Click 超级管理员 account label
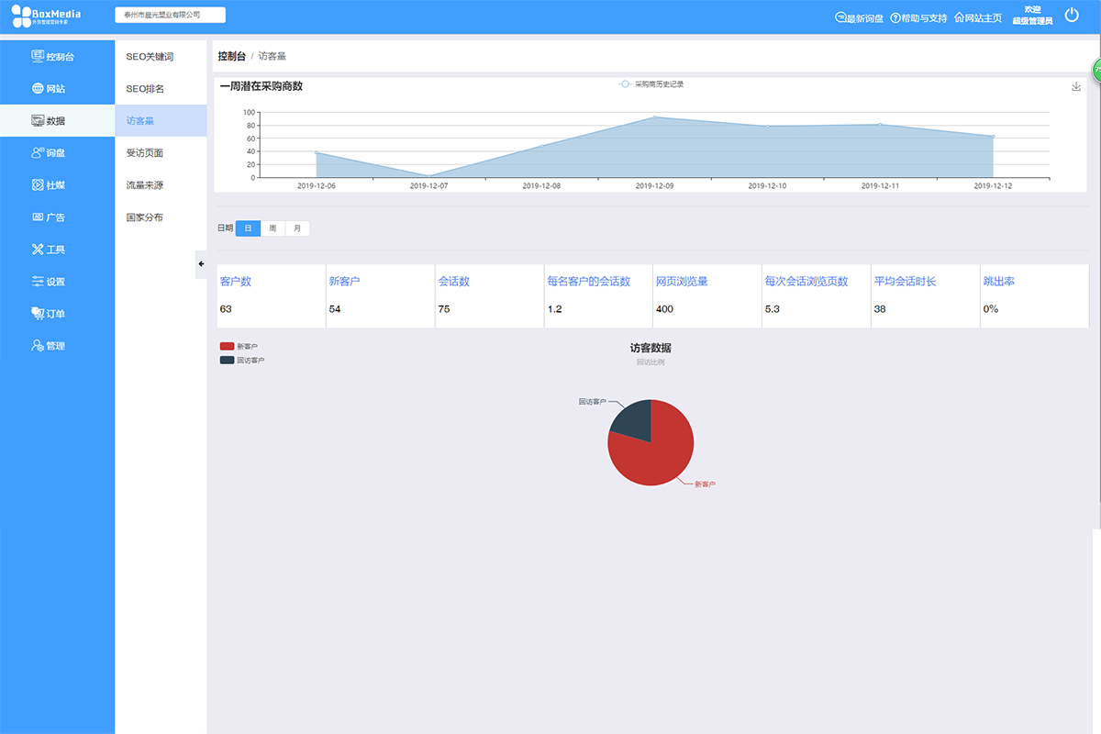Viewport: 1101px width, 734px height. (x=1032, y=21)
